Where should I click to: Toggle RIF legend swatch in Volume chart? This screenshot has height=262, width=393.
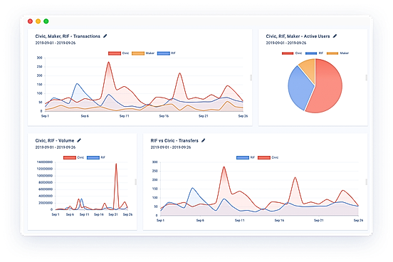(93, 157)
